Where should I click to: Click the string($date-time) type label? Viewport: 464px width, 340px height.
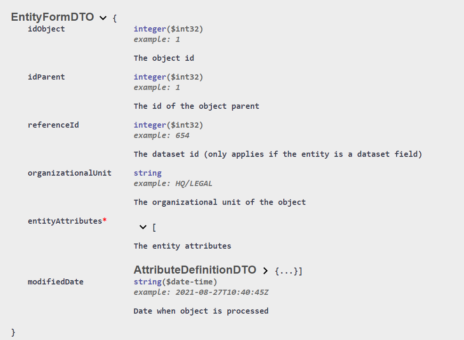pos(175,282)
